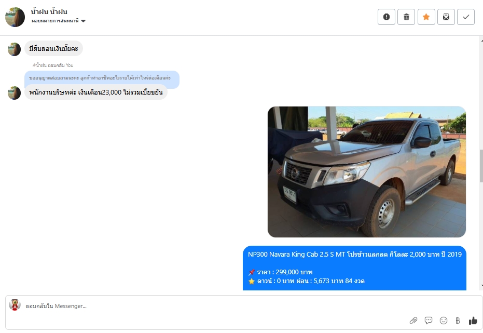Select the message มีสืบลอนเงินมั้ยคะ
This screenshot has height=333, width=483.
53,48
